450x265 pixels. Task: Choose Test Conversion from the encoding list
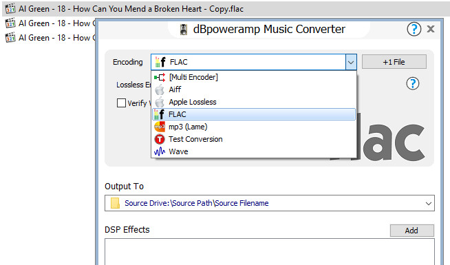click(x=254, y=139)
